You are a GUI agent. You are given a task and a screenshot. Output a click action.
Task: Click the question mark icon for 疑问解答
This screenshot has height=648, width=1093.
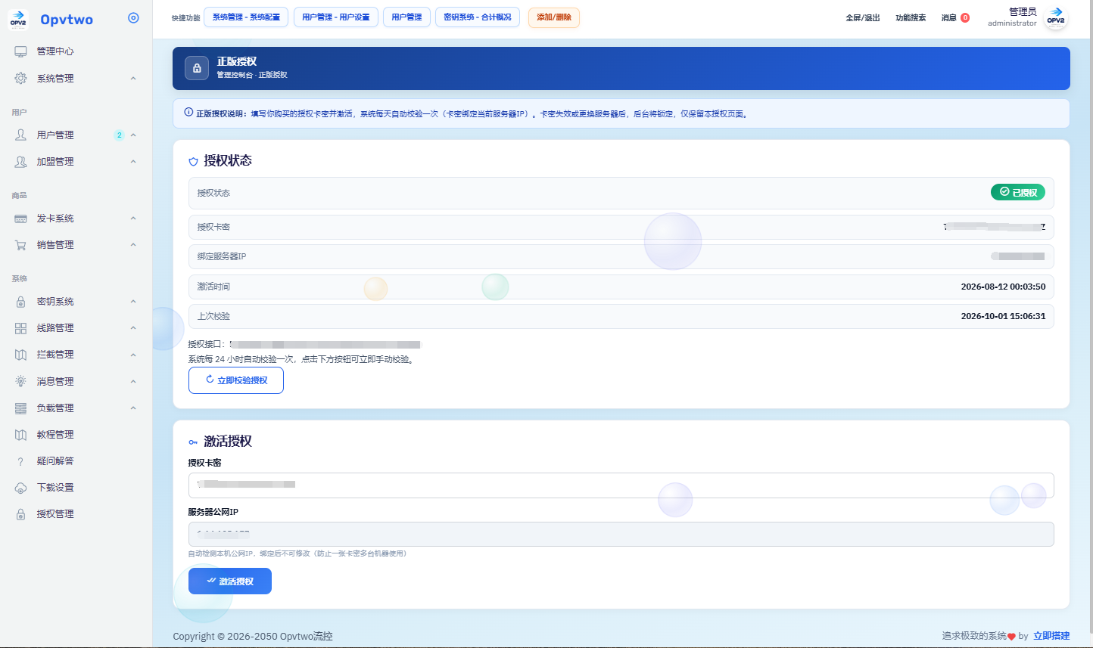20,461
